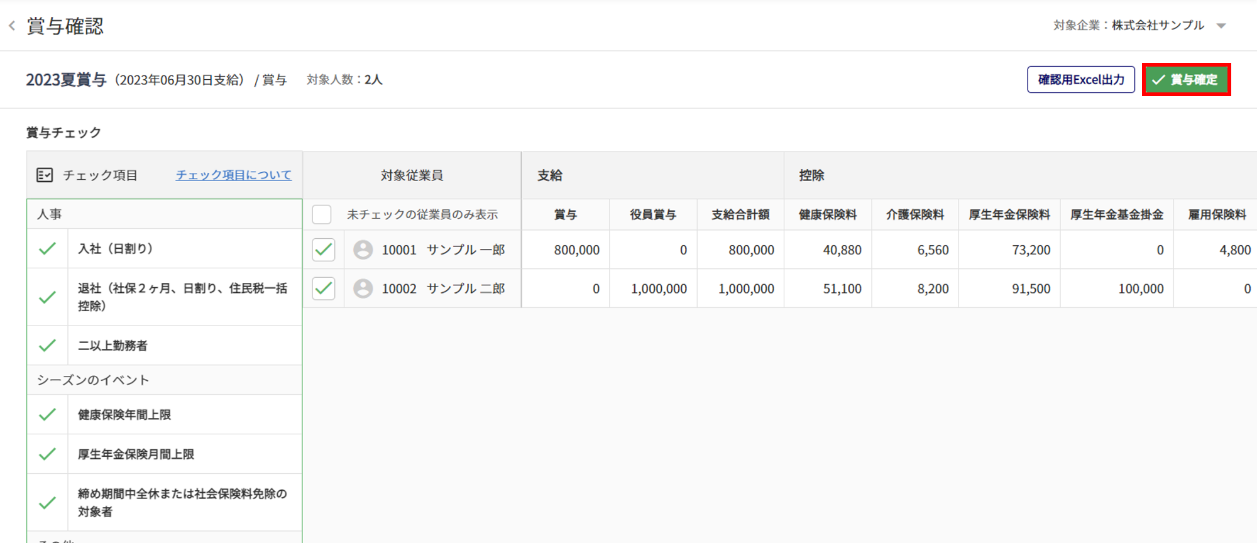Viewport: 1257px width, 543px height.
Task: Click the 賞与 amount 800,000 for 一郎
Action: click(x=577, y=250)
